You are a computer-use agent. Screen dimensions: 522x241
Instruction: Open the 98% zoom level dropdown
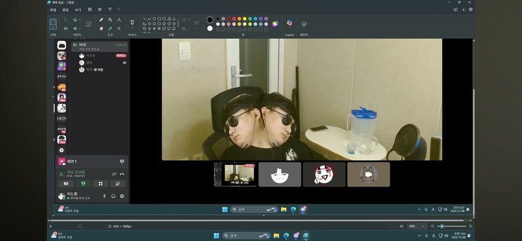pyautogui.click(x=417, y=226)
